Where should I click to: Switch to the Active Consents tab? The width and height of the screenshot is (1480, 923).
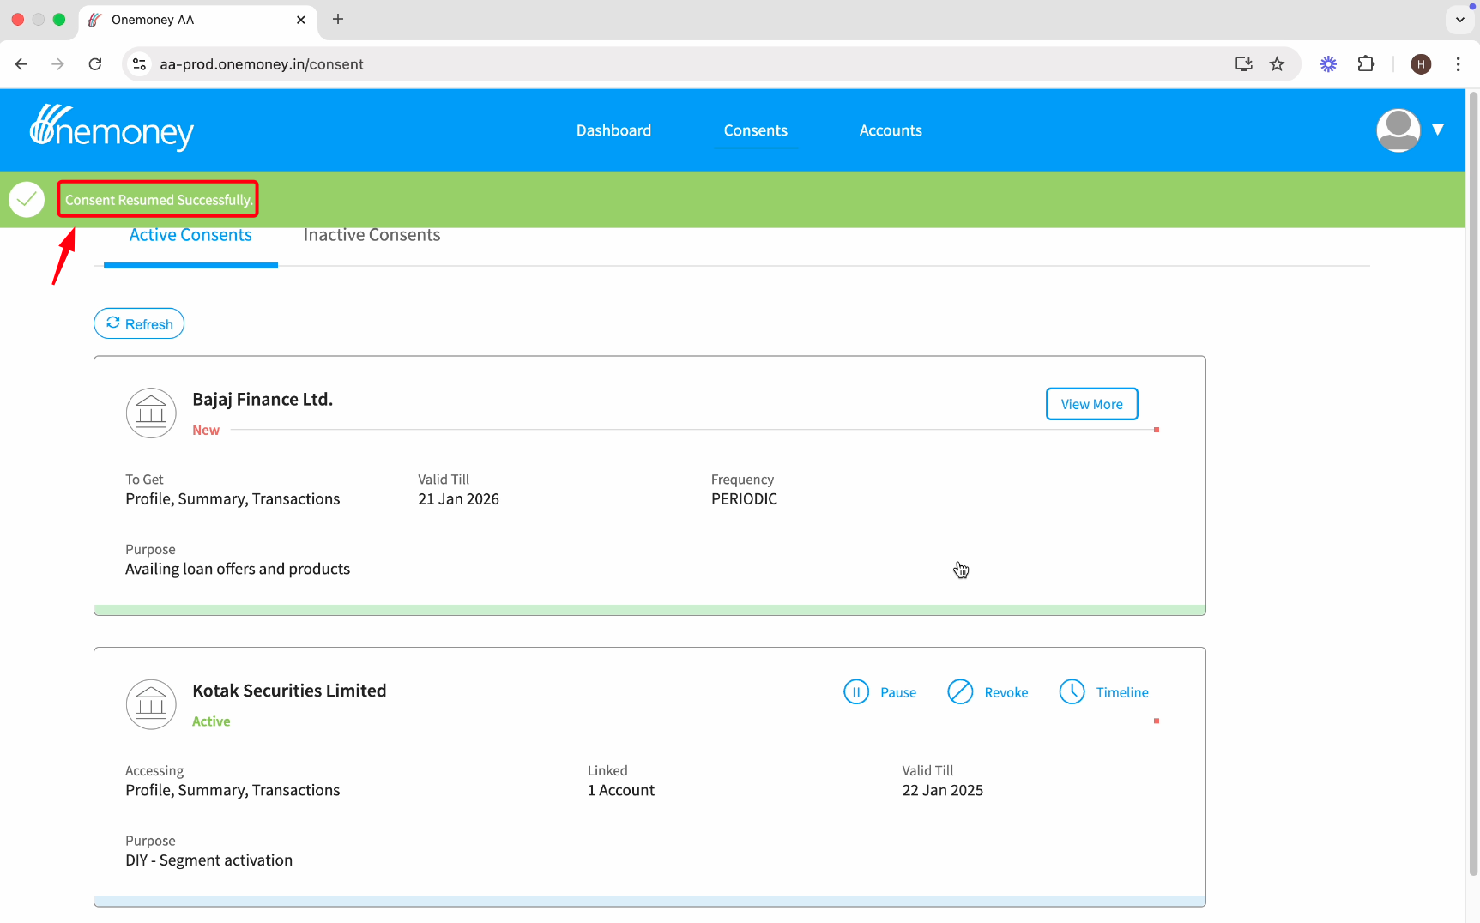190,236
